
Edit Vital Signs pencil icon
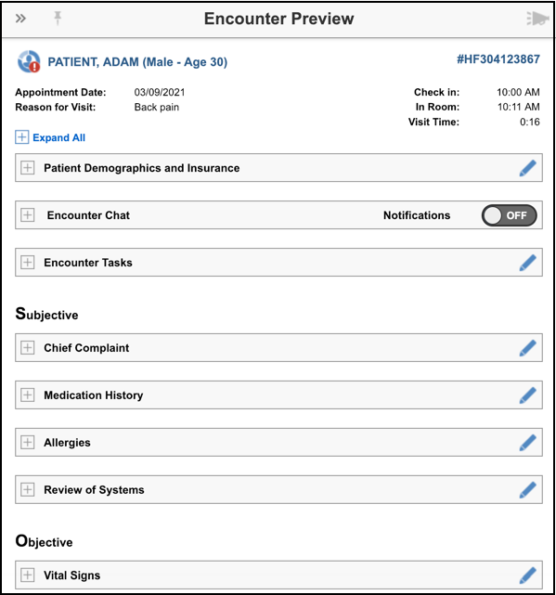click(527, 576)
